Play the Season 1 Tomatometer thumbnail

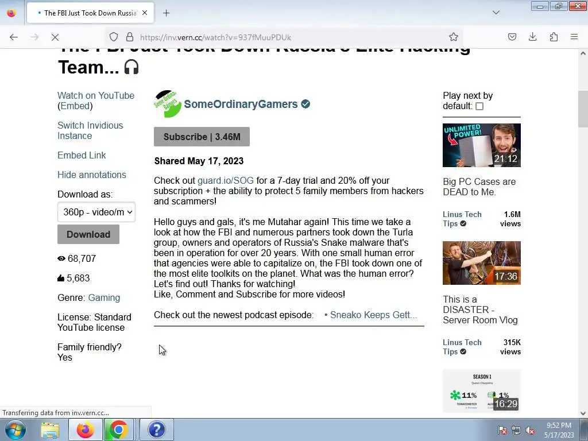click(482, 390)
